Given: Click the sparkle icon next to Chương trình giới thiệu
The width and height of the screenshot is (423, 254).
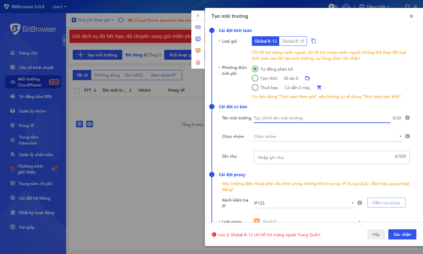Looking at the screenshot, I should tap(54, 169).
